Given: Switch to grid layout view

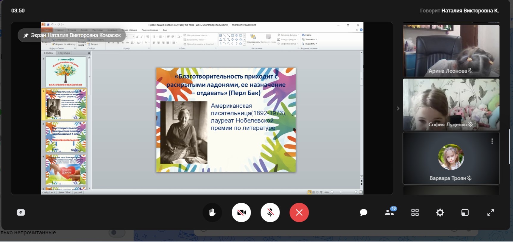Looking at the screenshot, I should pyautogui.click(x=415, y=212).
